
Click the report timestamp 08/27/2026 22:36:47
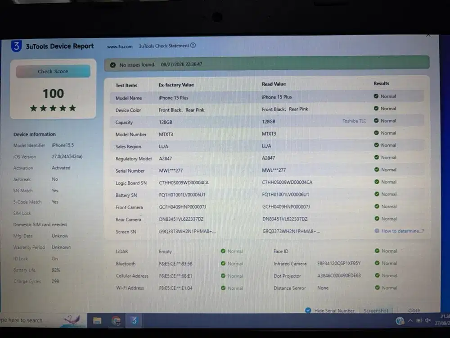point(182,64)
